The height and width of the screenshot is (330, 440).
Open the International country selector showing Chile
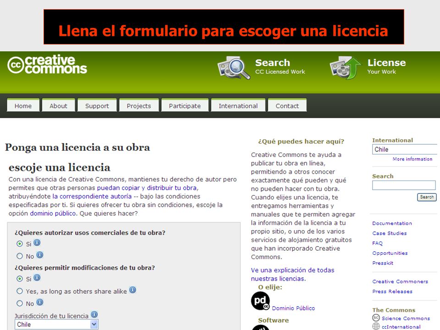[405, 149]
